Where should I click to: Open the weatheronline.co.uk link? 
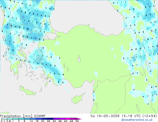pos(137,120)
